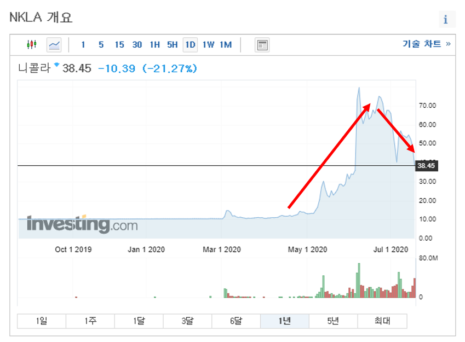Click the -10.39 (-21.27%) change value
Viewport: 465px width, 342px height.
(x=147, y=68)
